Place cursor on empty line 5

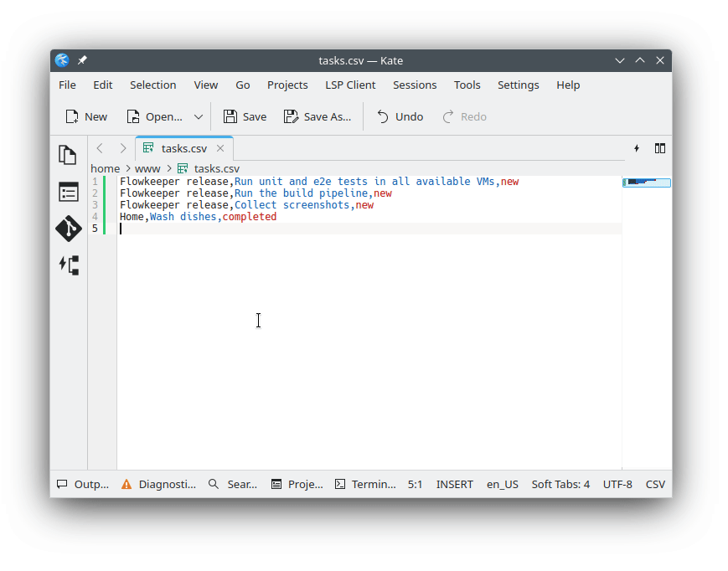click(x=369, y=229)
